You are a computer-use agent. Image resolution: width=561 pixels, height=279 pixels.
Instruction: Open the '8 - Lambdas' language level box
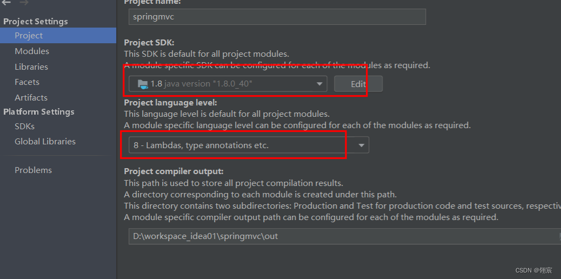pyautogui.click(x=249, y=145)
